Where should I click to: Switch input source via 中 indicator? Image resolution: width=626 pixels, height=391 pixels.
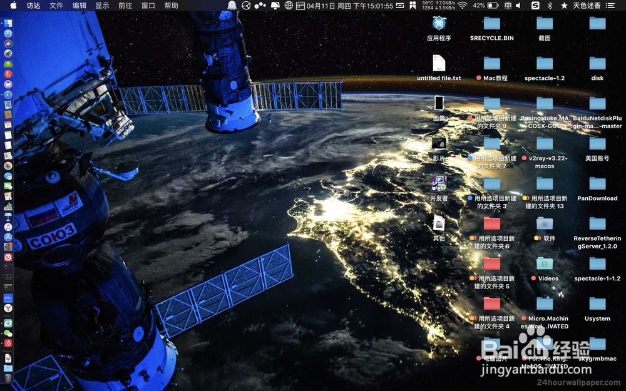click(x=508, y=5)
